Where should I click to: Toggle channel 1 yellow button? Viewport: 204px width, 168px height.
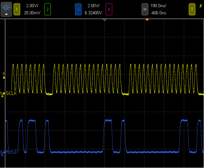pos(17,9)
